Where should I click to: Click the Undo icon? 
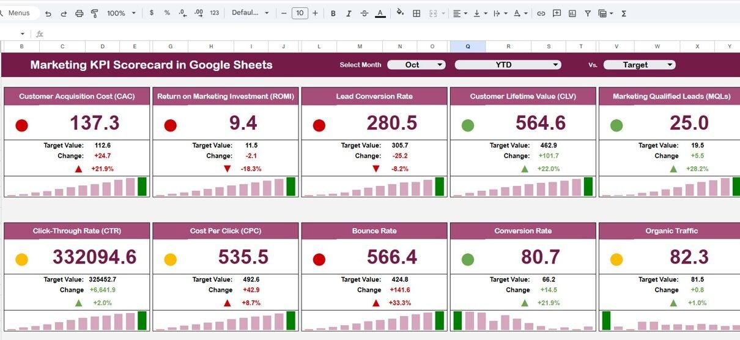[48, 13]
